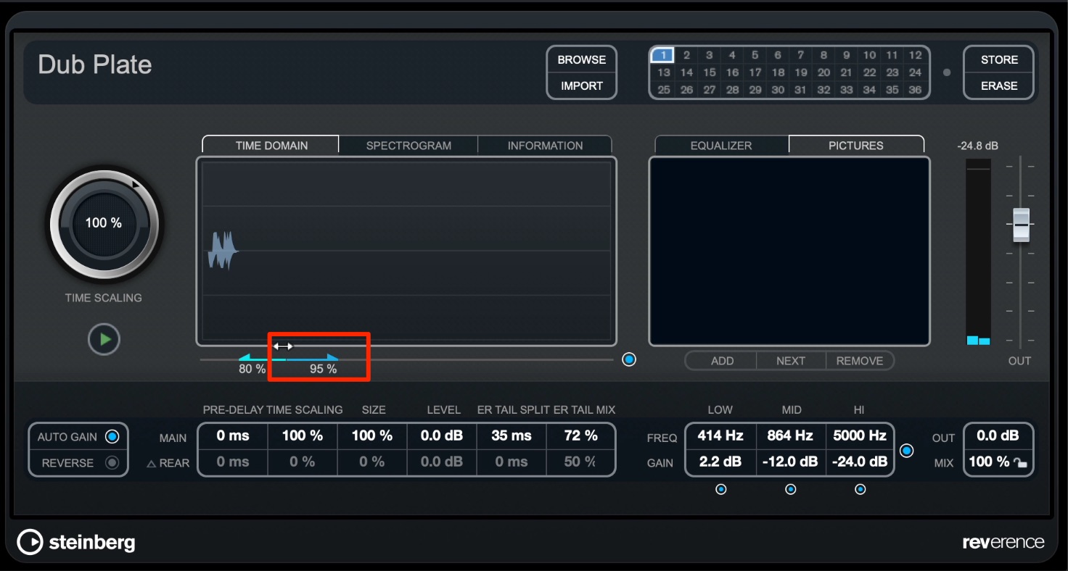The image size is (1068, 571).
Task: Click the Mid Freq 864 Hz field
Action: click(x=790, y=435)
